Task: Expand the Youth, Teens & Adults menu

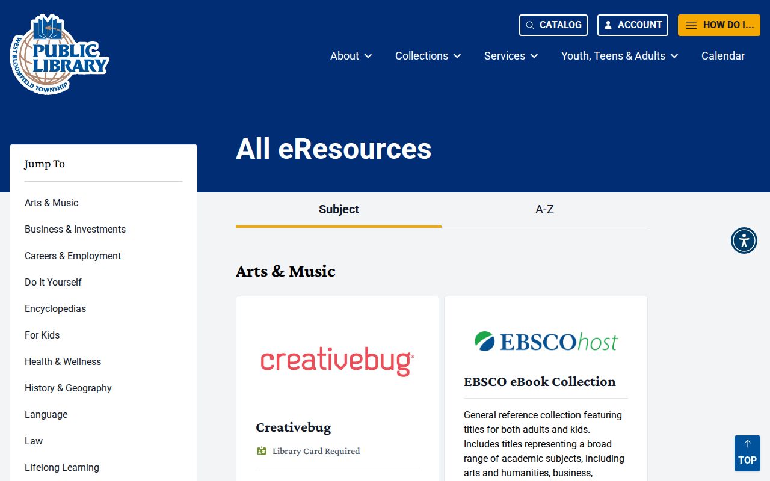Action: (x=620, y=56)
